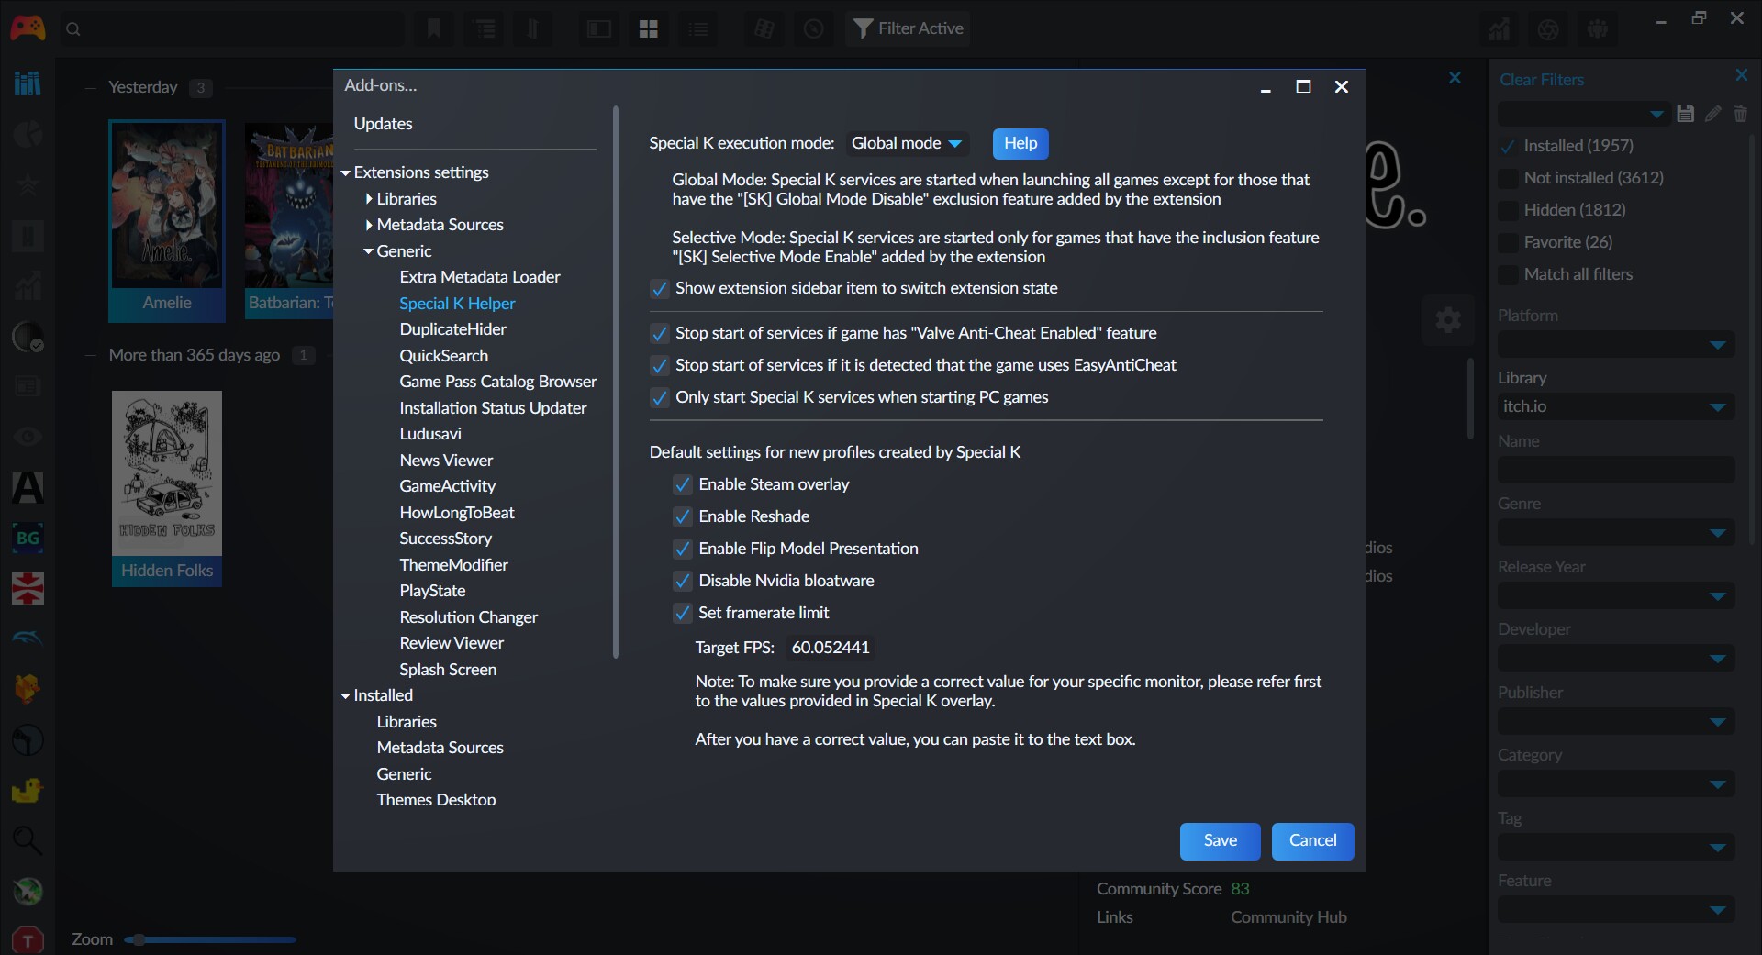Click the gear icon behind the dialog
The width and height of the screenshot is (1762, 955).
click(x=1448, y=320)
